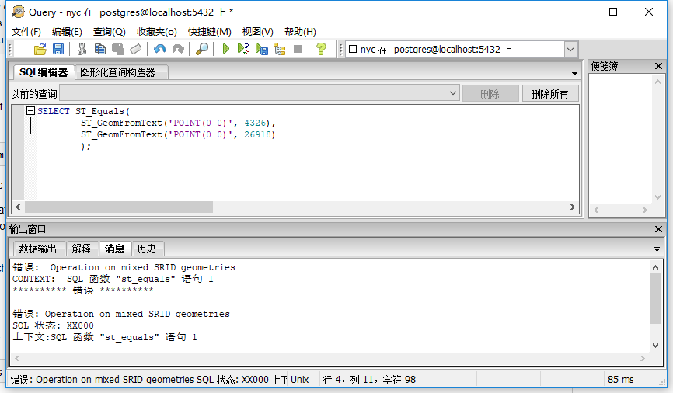Click the SRID value 26918 in query
This screenshot has width=673, height=393.
click(x=257, y=134)
